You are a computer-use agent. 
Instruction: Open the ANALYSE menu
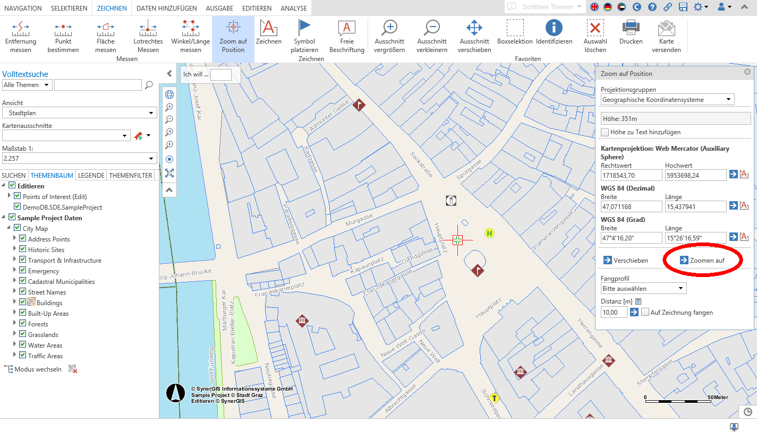click(x=293, y=8)
